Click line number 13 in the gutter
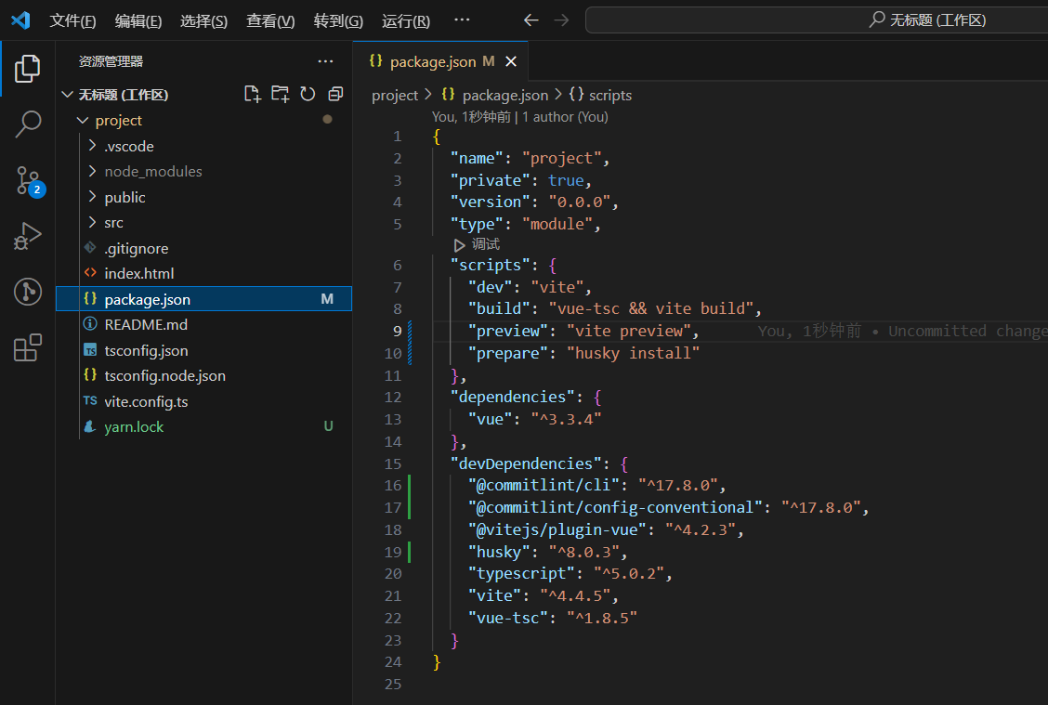 [x=393, y=420]
